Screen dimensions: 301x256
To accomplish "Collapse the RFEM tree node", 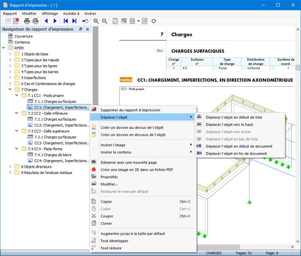I will click(x=4, y=48).
